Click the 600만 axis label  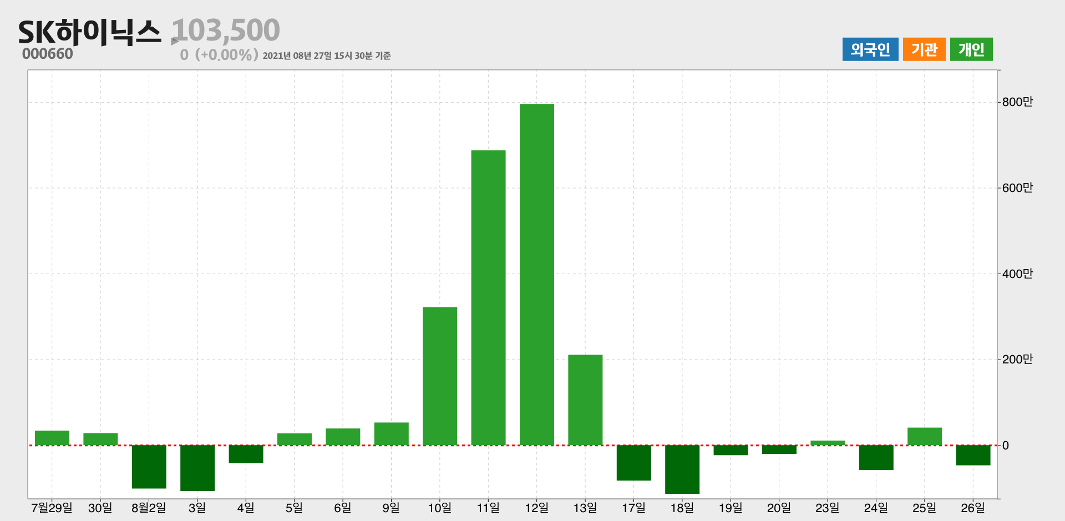[1017, 188]
